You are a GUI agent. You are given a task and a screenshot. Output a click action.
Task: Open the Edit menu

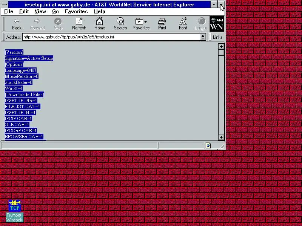pos(24,12)
